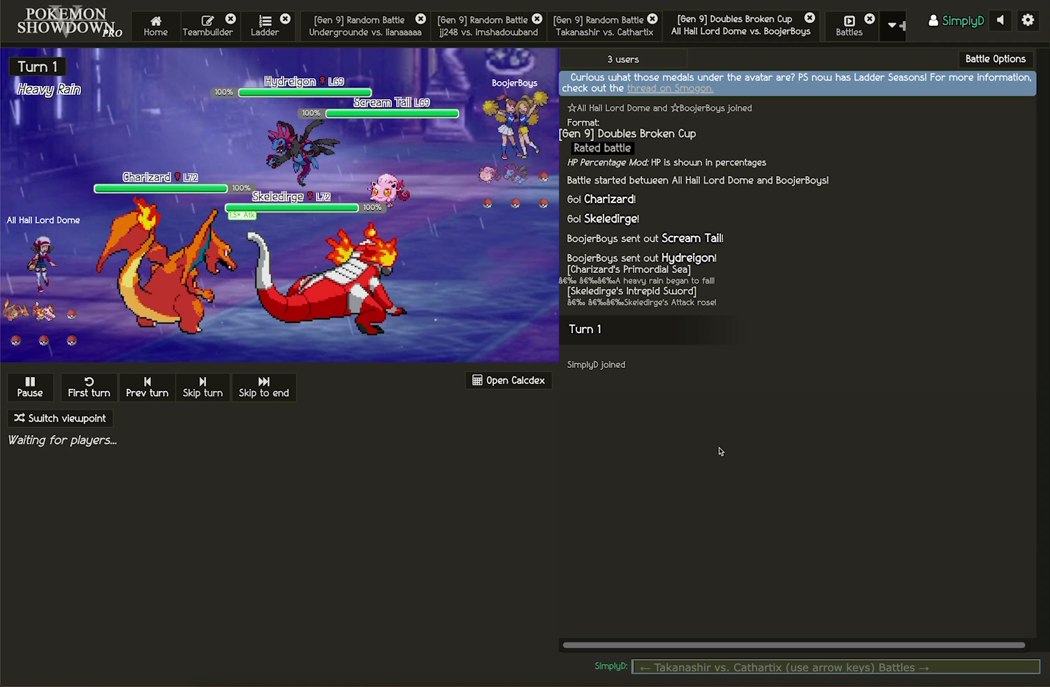Close the Takanashir vs. Cathartix tab
Image resolution: width=1050 pixels, height=687 pixels.
pyautogui.click(x=652, y=19)
